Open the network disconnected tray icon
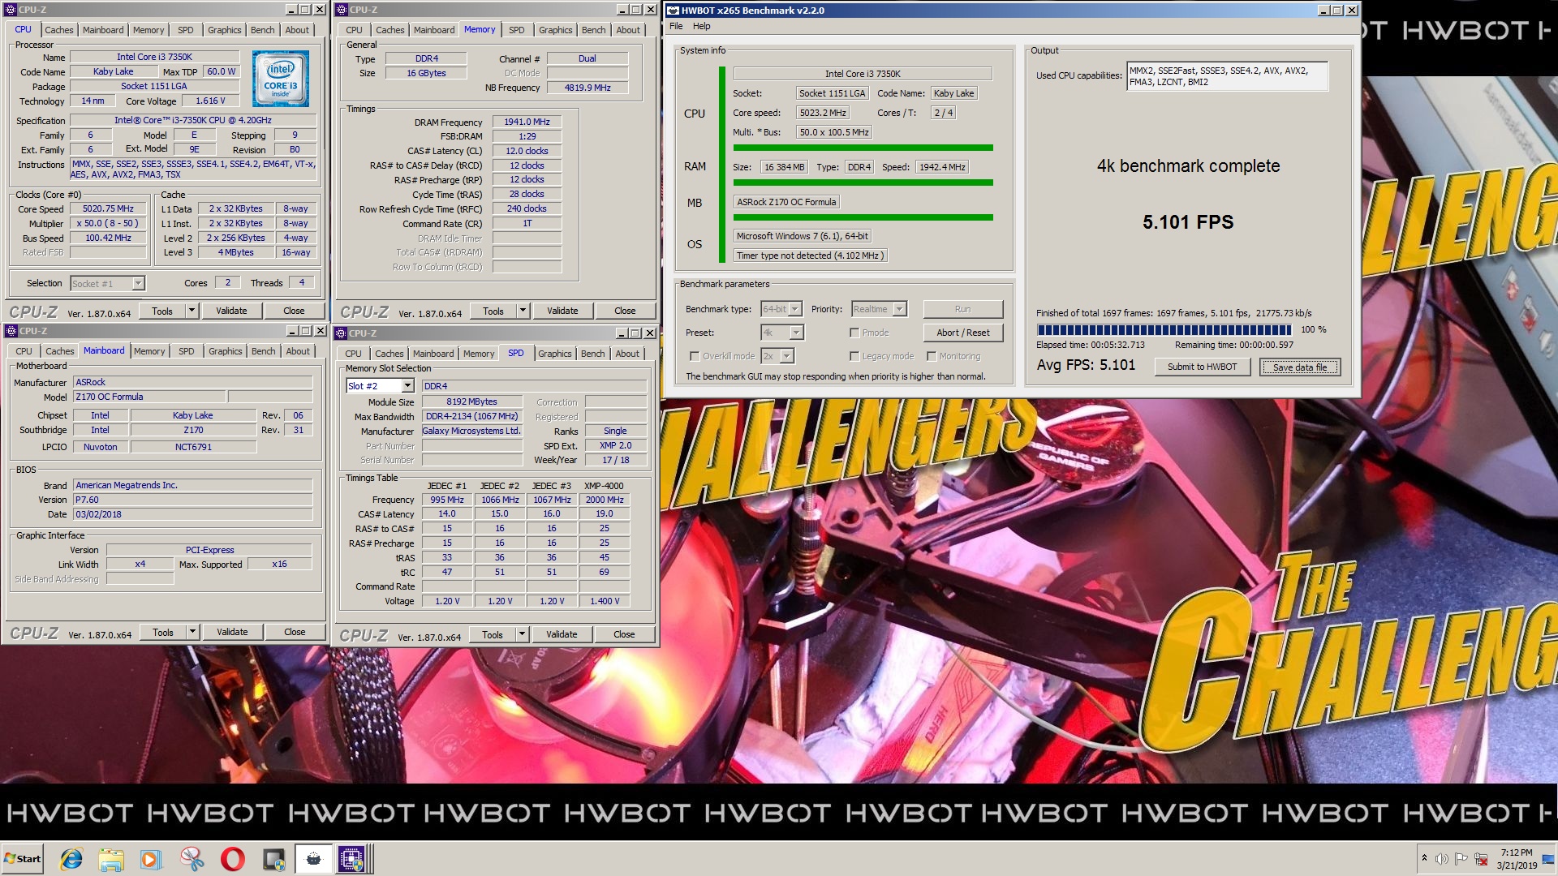1558x876 pixels. coord(1481,859)
